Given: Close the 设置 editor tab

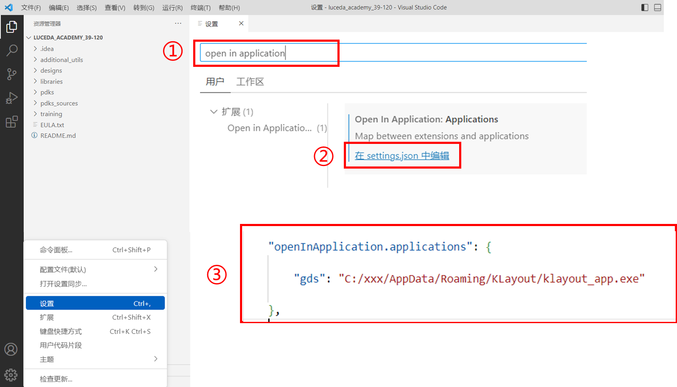Looking at the screenshot, I should click(x=241, y=23).
